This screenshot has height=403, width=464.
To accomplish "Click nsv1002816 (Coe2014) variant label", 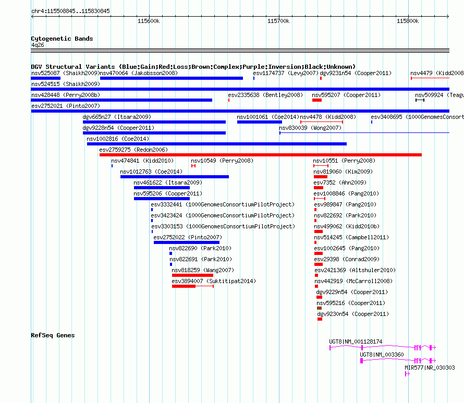I will (118, 139).
